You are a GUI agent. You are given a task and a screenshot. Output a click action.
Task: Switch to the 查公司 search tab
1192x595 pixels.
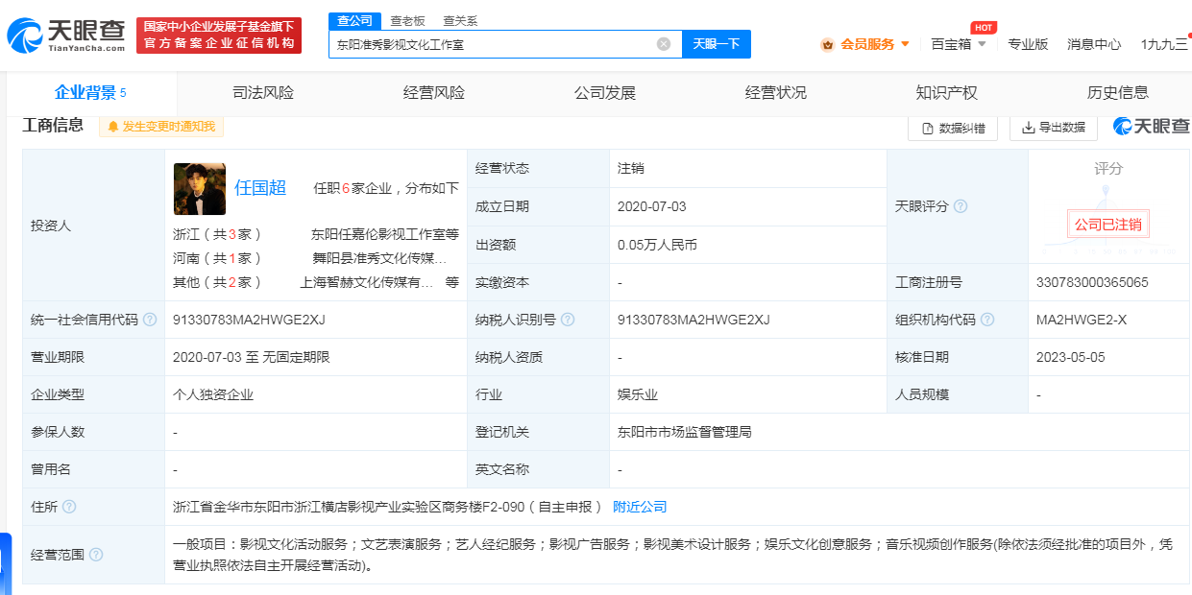[354, 20]
